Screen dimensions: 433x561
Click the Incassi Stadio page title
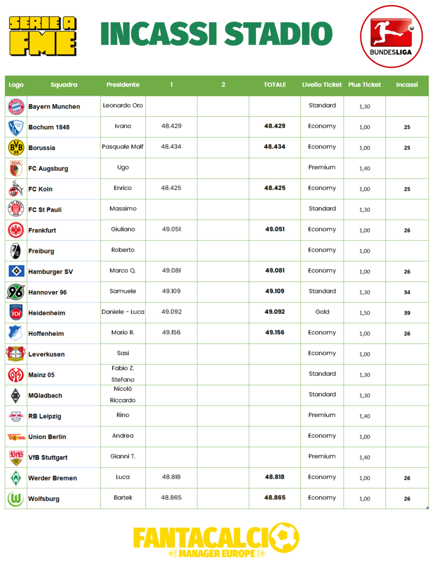[216, 35]
